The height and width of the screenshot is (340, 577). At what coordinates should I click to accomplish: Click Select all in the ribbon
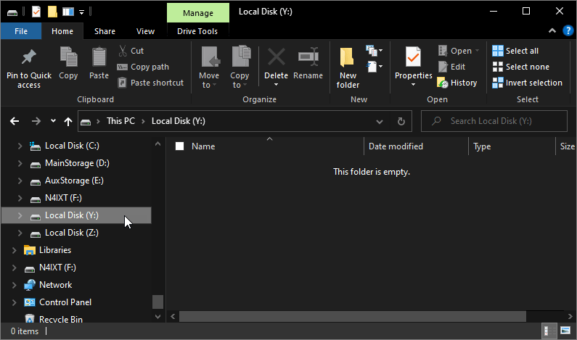(x=515, y=51)
